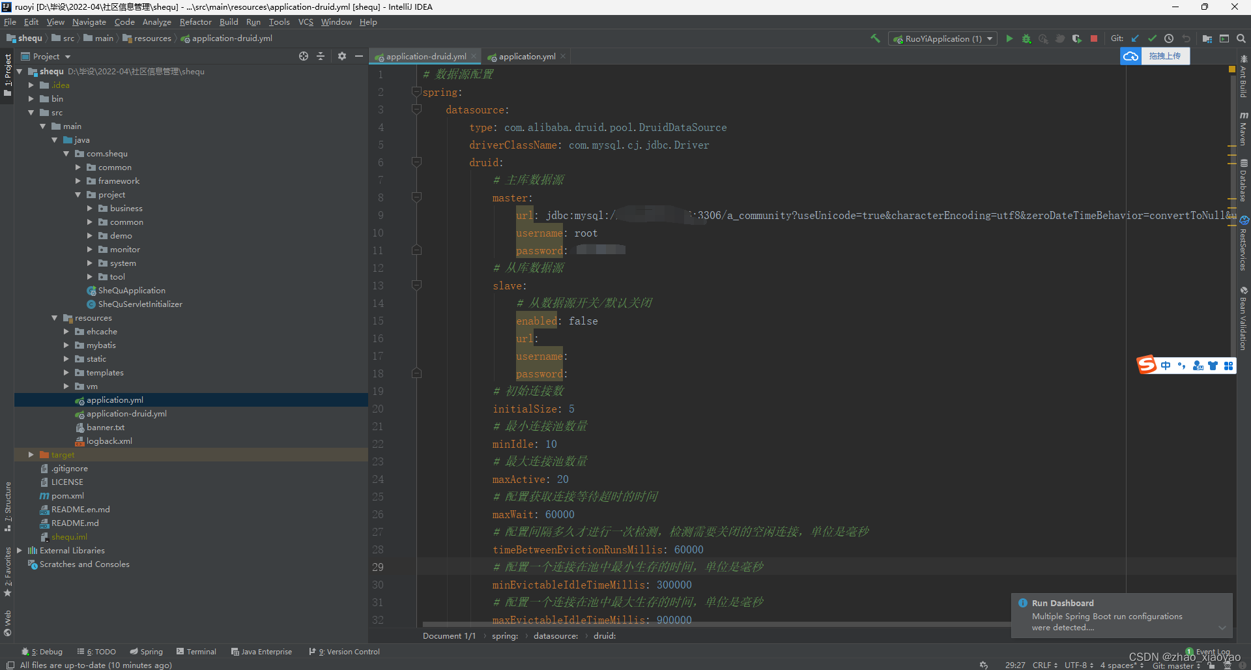
Task: Open Project Structure dialog icon
Action: [x=1207, y=38]
